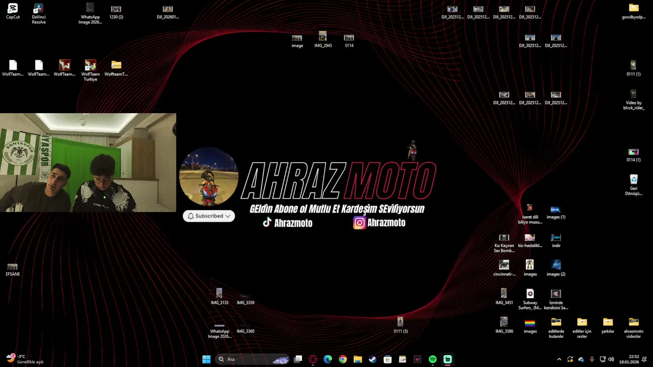
Task: Select the İzmirde kendisini Sa... video file
Action: [556, 299]
